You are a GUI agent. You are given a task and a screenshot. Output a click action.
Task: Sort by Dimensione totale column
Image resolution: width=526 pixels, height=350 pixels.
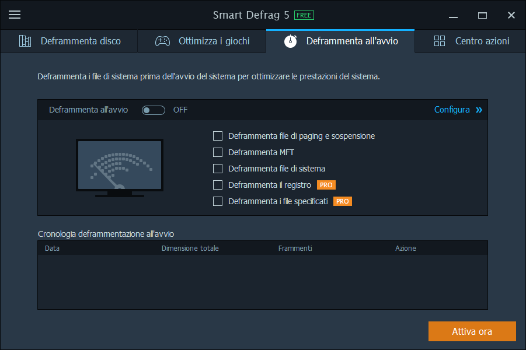click(190, 249)
